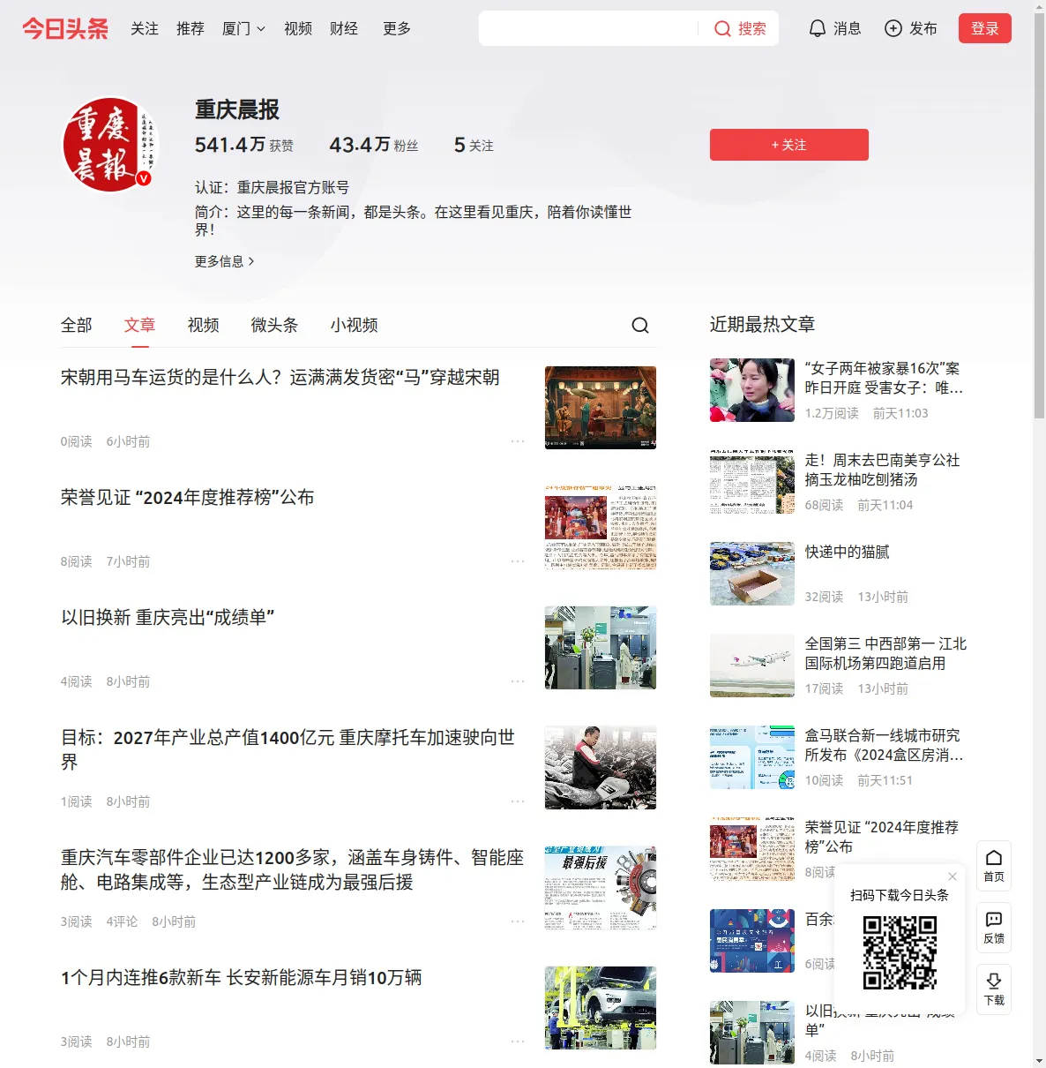Open article 宋朝用马车运货的是什么人

pos(280,378)
